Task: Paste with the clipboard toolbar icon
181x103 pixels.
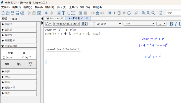Action: (x=39, y=13)
